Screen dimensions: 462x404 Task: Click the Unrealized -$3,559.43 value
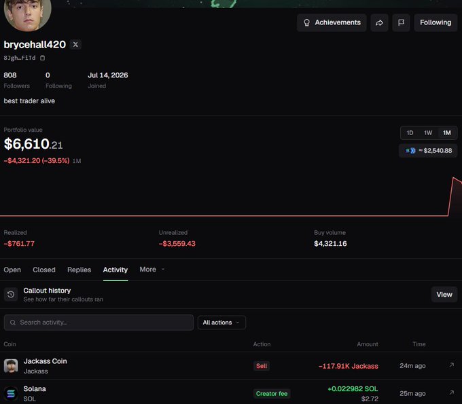177,244
